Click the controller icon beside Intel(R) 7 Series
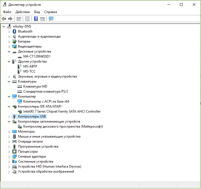This screenshot has width=201, height=189. 20,111
